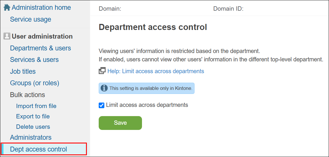Open Help: Limit access across departments link
The height and width of the screenshot is (157, 329).
(156, 71)
